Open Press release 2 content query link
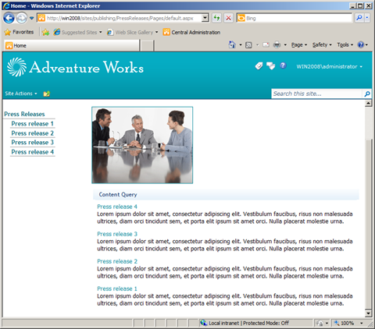 pyautogui.click(x=117, y=261)
